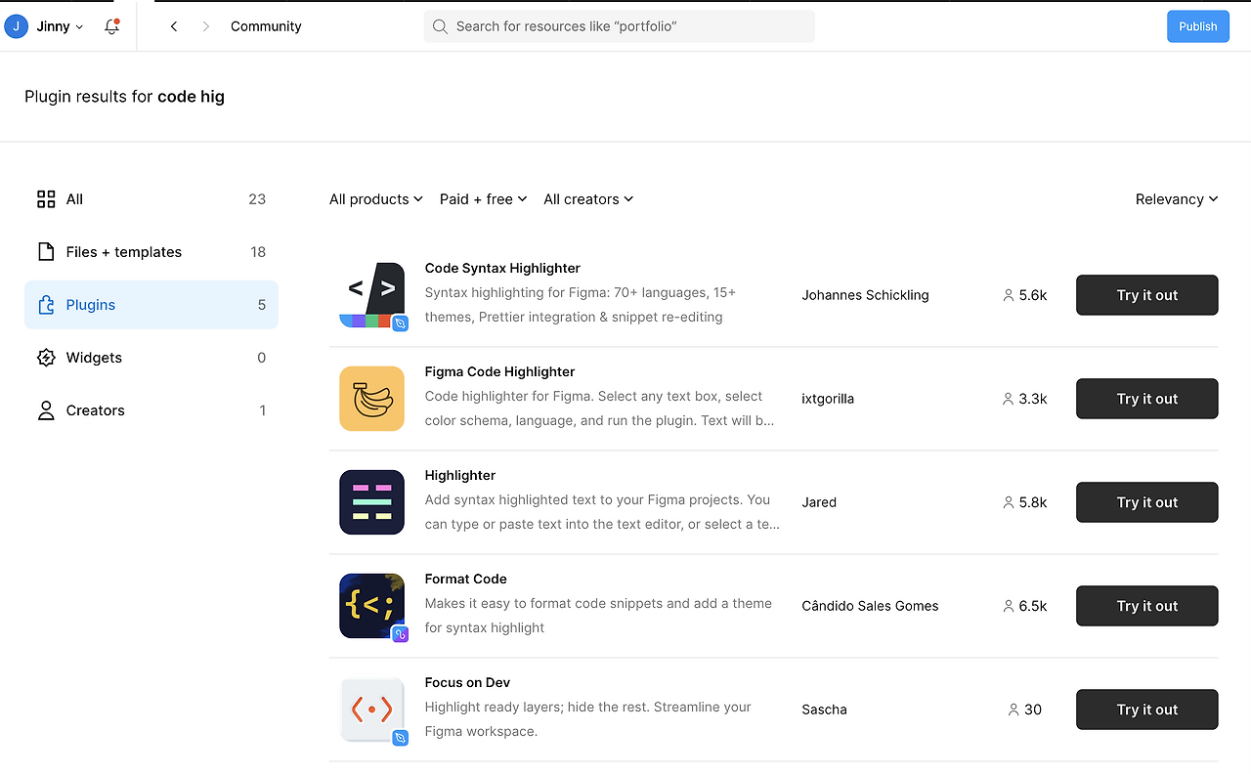Viewport: 1251px width, 774px height.
Task: Expand the All creators filter
Action: click(x=588, y=199)
